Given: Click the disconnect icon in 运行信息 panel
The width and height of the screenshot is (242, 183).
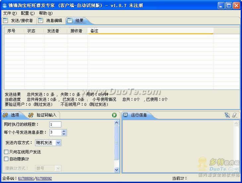Looking at the screenshot, I should click(x=227, y=115).
